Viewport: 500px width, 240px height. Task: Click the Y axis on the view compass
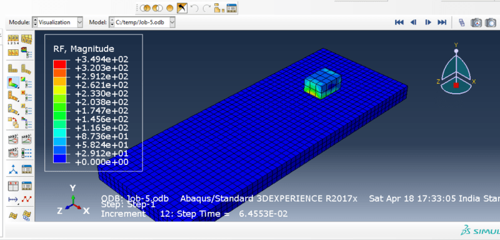[456, 45]
